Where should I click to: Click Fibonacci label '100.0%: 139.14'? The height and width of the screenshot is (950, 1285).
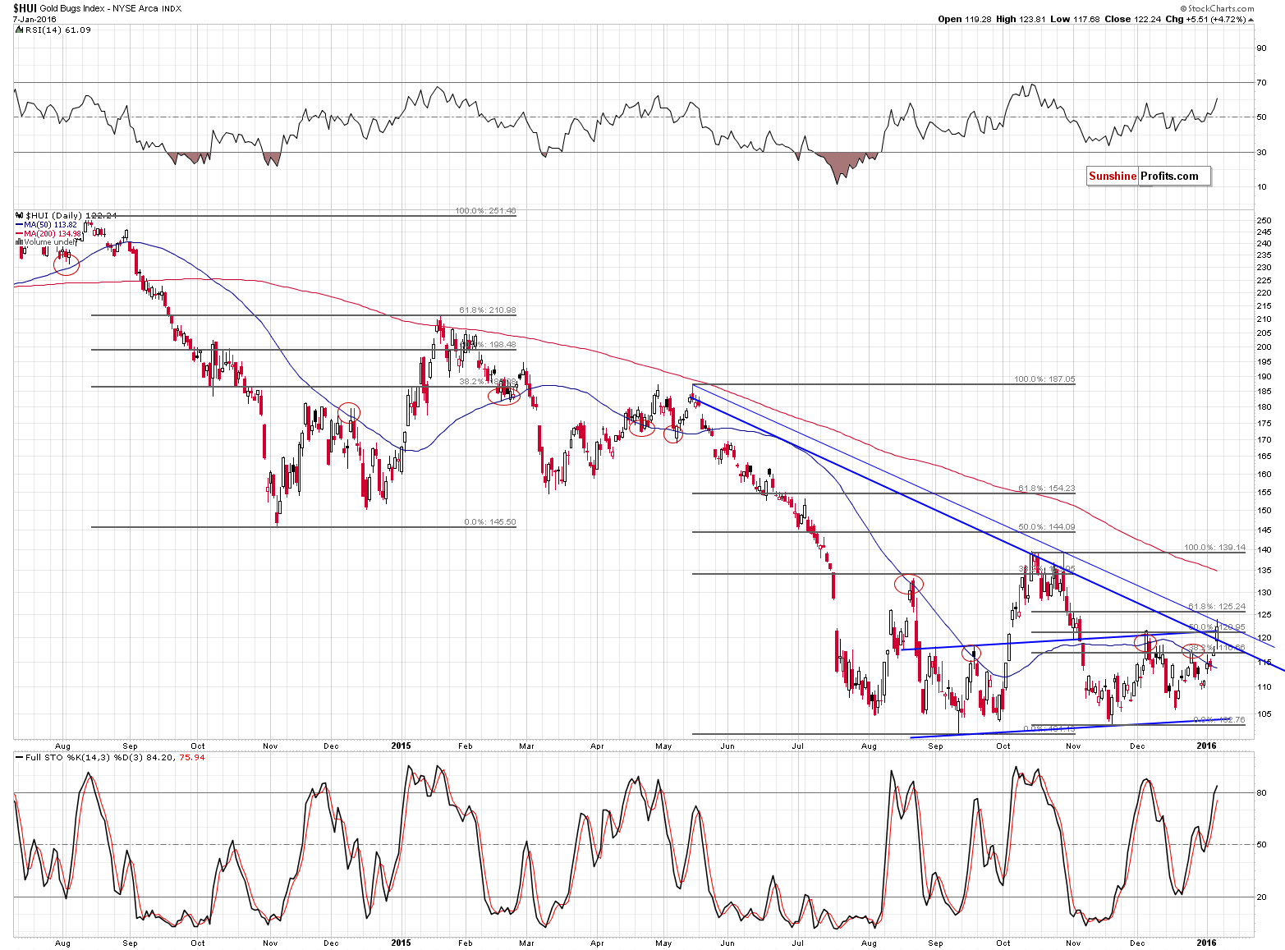(1215, 548)
